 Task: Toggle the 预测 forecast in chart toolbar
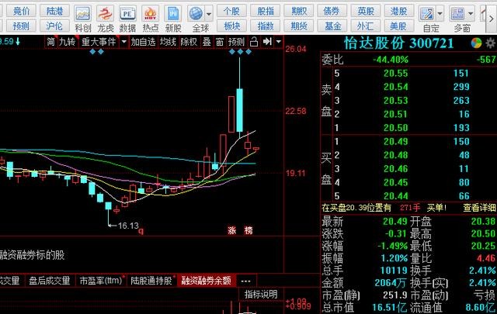[x=236, y=42]
